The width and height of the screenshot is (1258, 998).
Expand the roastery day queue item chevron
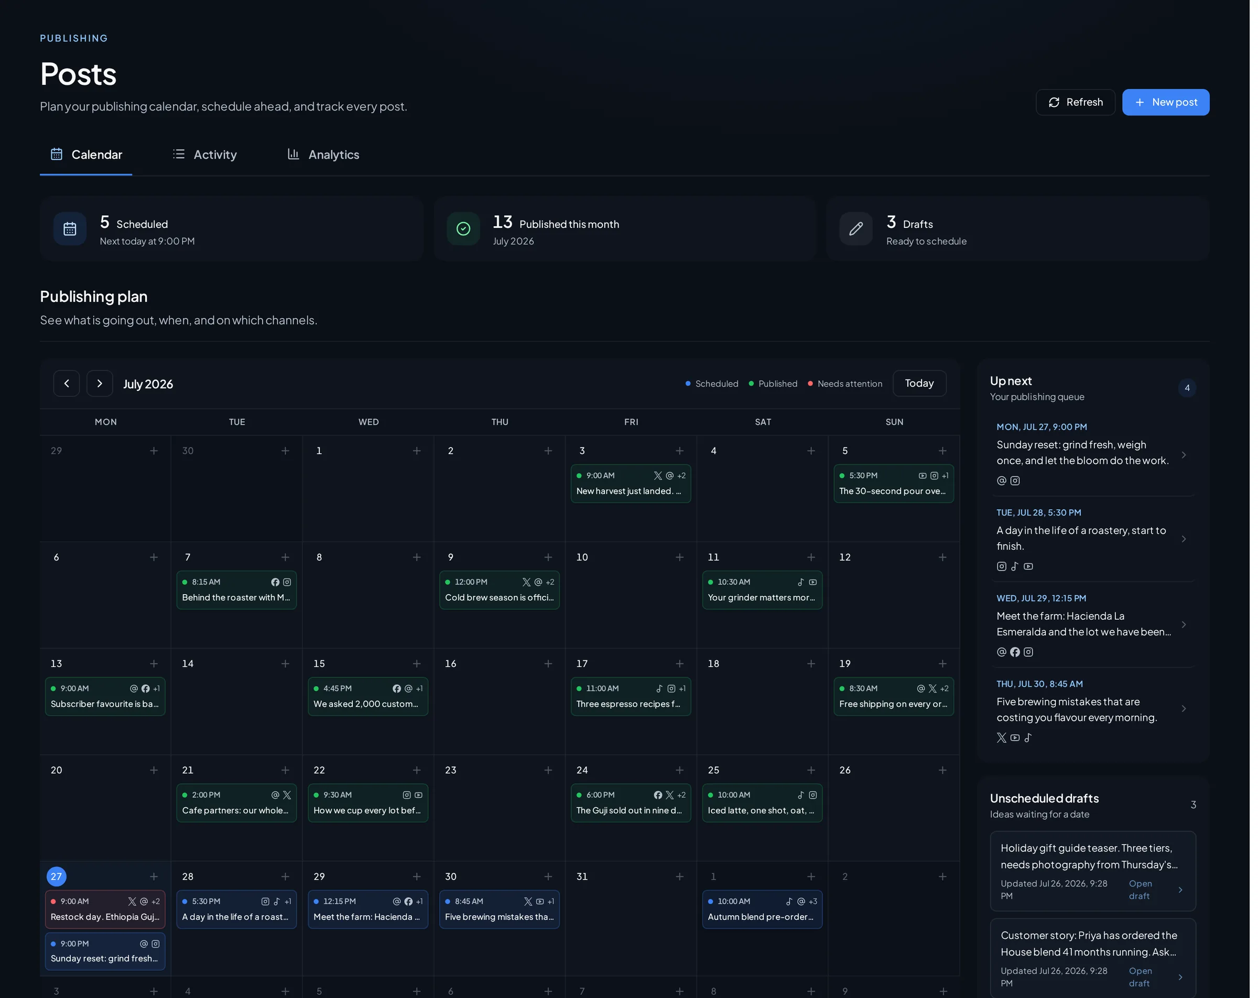1184,539
